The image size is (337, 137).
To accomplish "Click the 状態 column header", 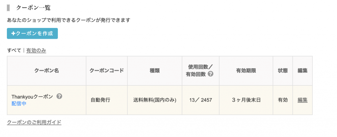I will pyautogui.click(x=283, y=71).
